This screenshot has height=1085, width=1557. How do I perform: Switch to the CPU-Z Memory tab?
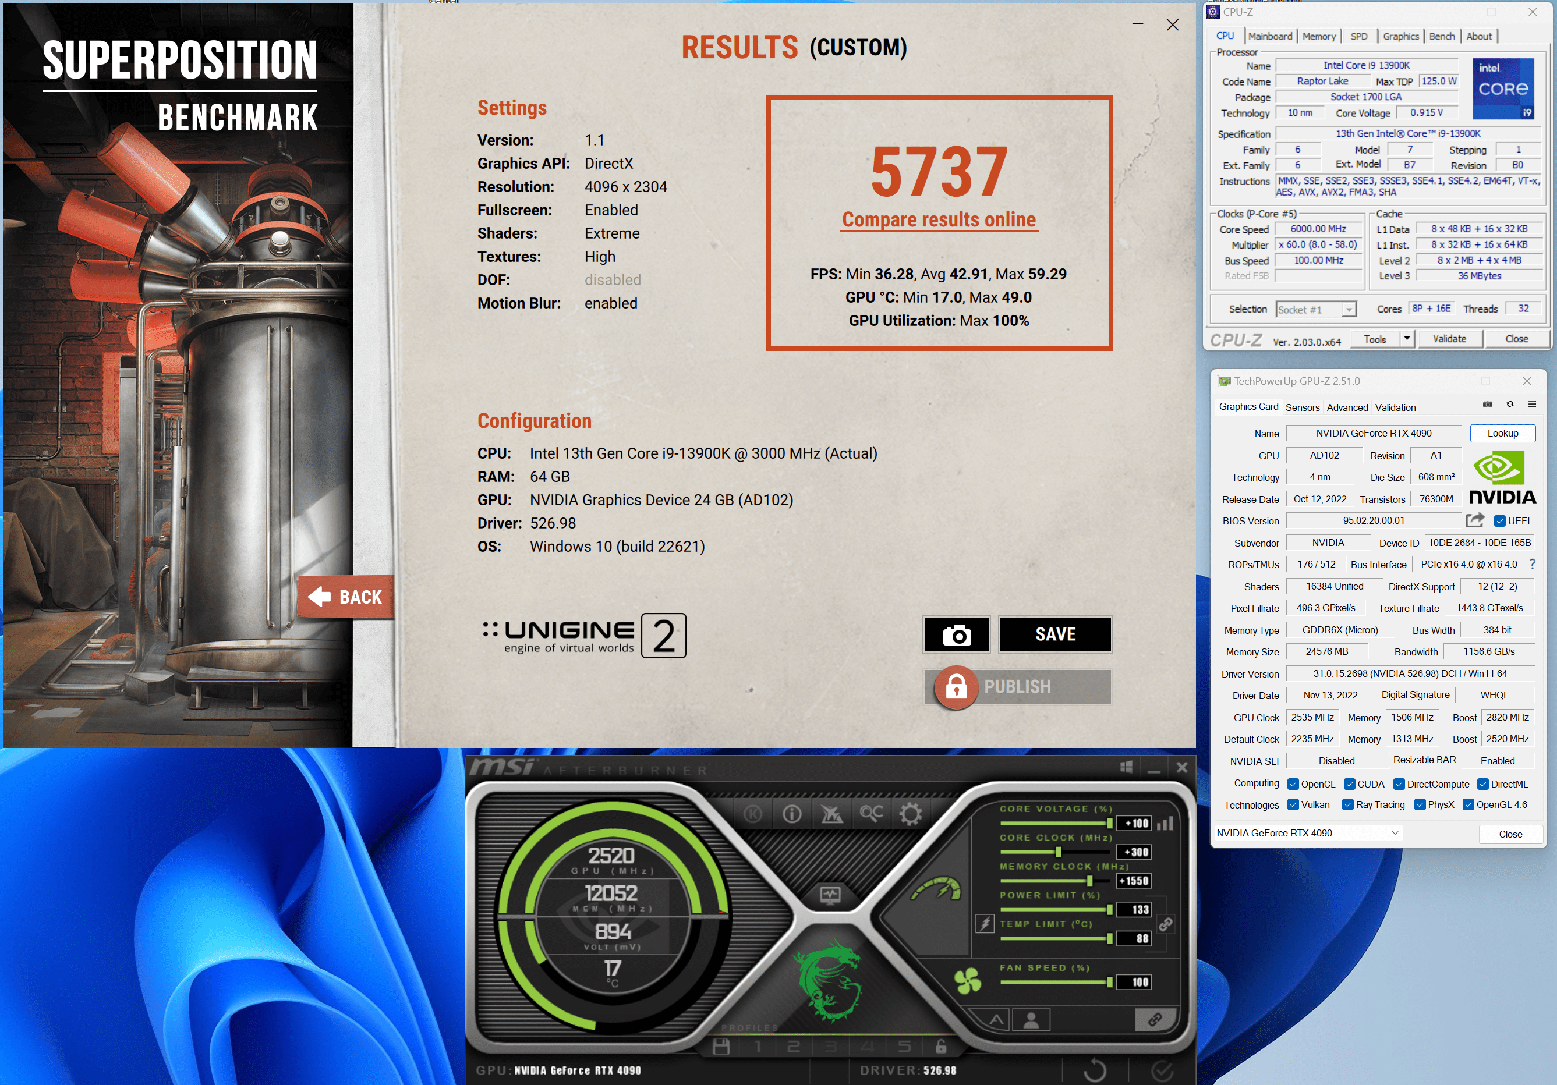click(x=1318, y=37)
